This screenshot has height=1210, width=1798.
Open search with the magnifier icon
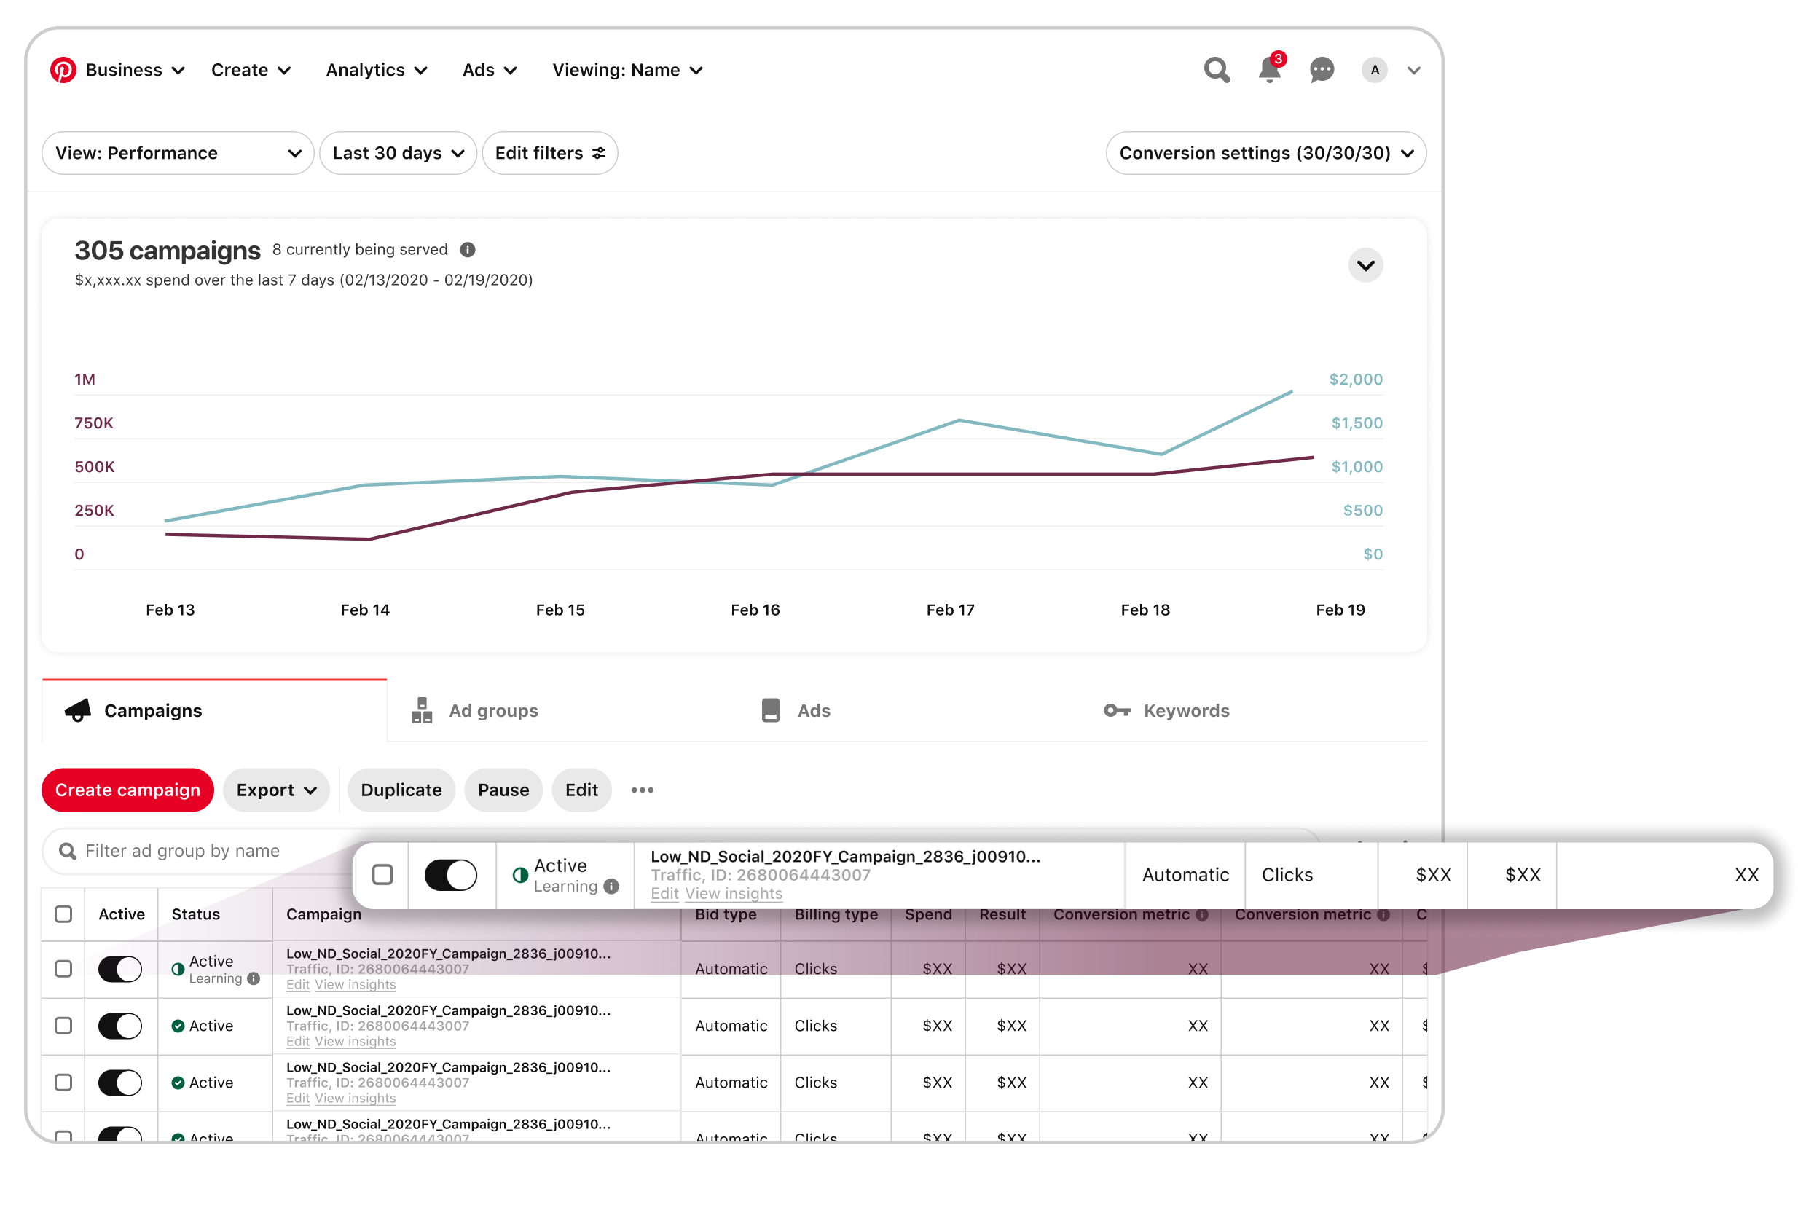1217,70
